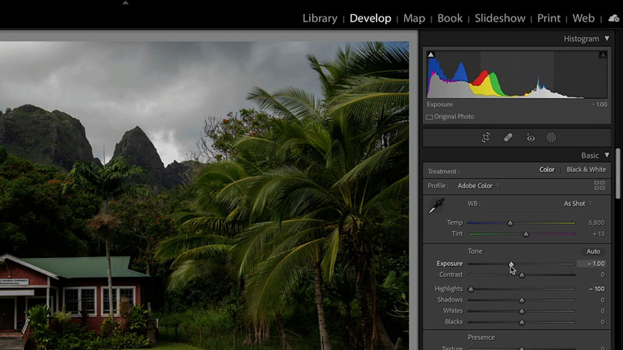The width and height of the screenshot is (623, 350).
Task: Open the Map module
Action: coord(414,18)
